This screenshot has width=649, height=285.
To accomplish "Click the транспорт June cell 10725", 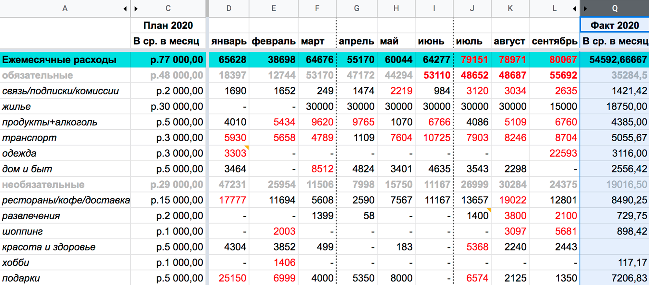I will [x=434, y=138].
